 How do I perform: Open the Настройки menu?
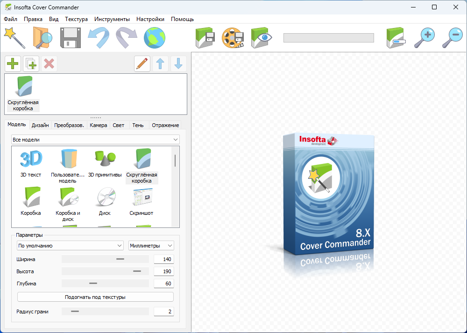click(x=150, y=19)
